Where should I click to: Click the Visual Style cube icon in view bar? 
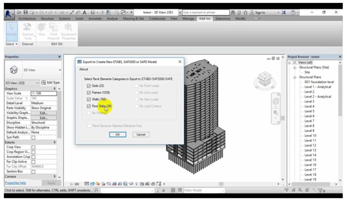click(92, 184)
